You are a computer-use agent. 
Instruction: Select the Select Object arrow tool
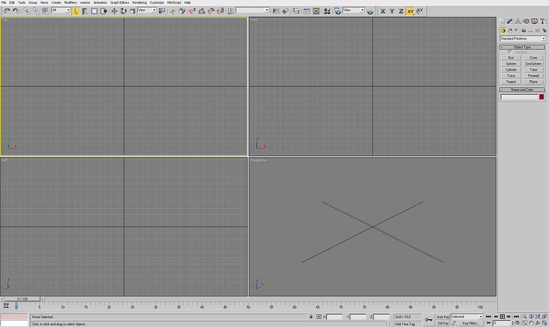[x=76, y=11]
